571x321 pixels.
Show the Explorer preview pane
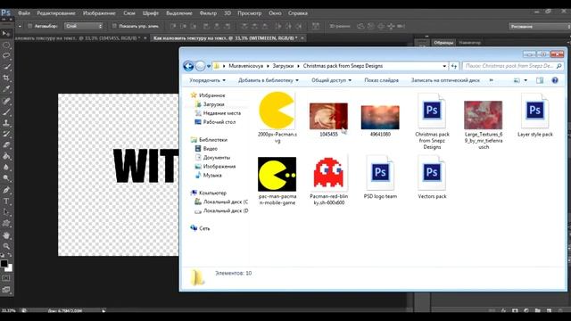pos(540,80)
